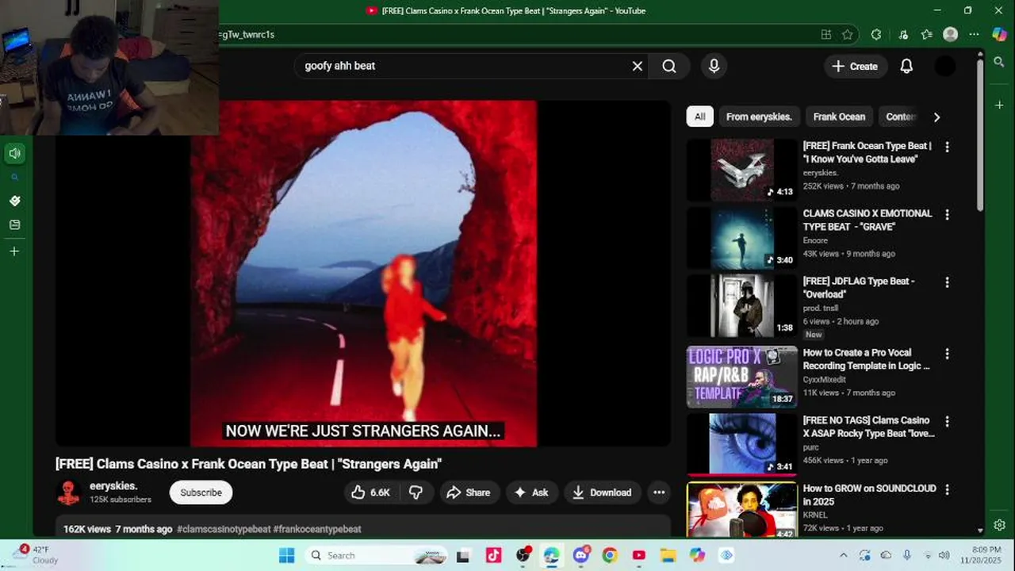1015x571 pixels.
Task: Open the YouTube account avatar menu
Action: [x=945, y=66]
